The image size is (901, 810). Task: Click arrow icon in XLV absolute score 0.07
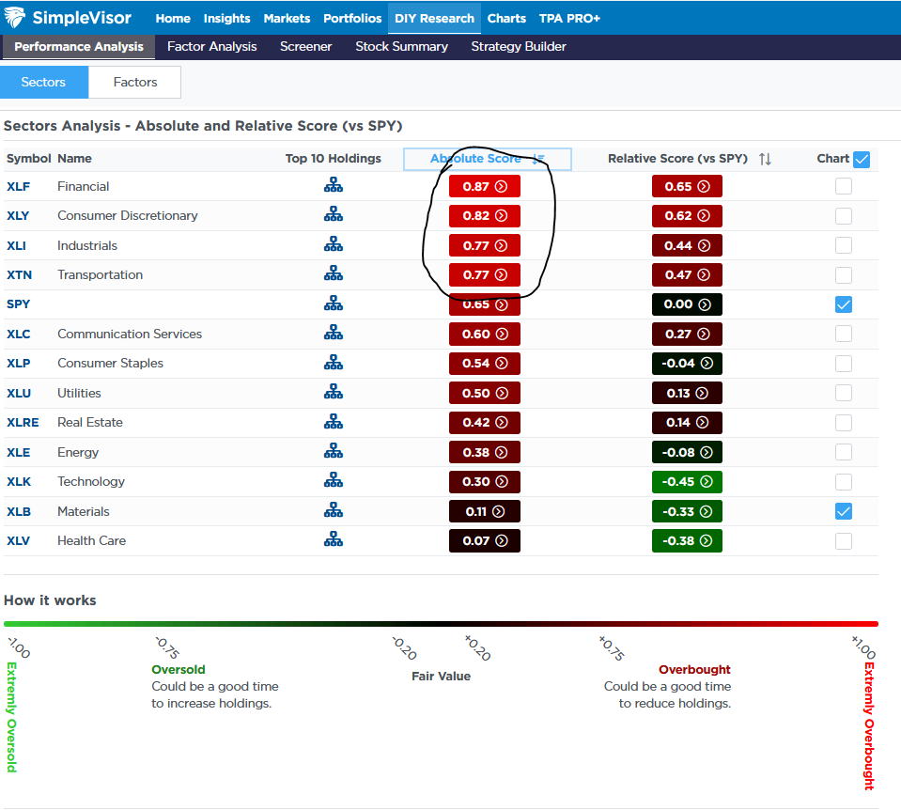click(502, 540)
